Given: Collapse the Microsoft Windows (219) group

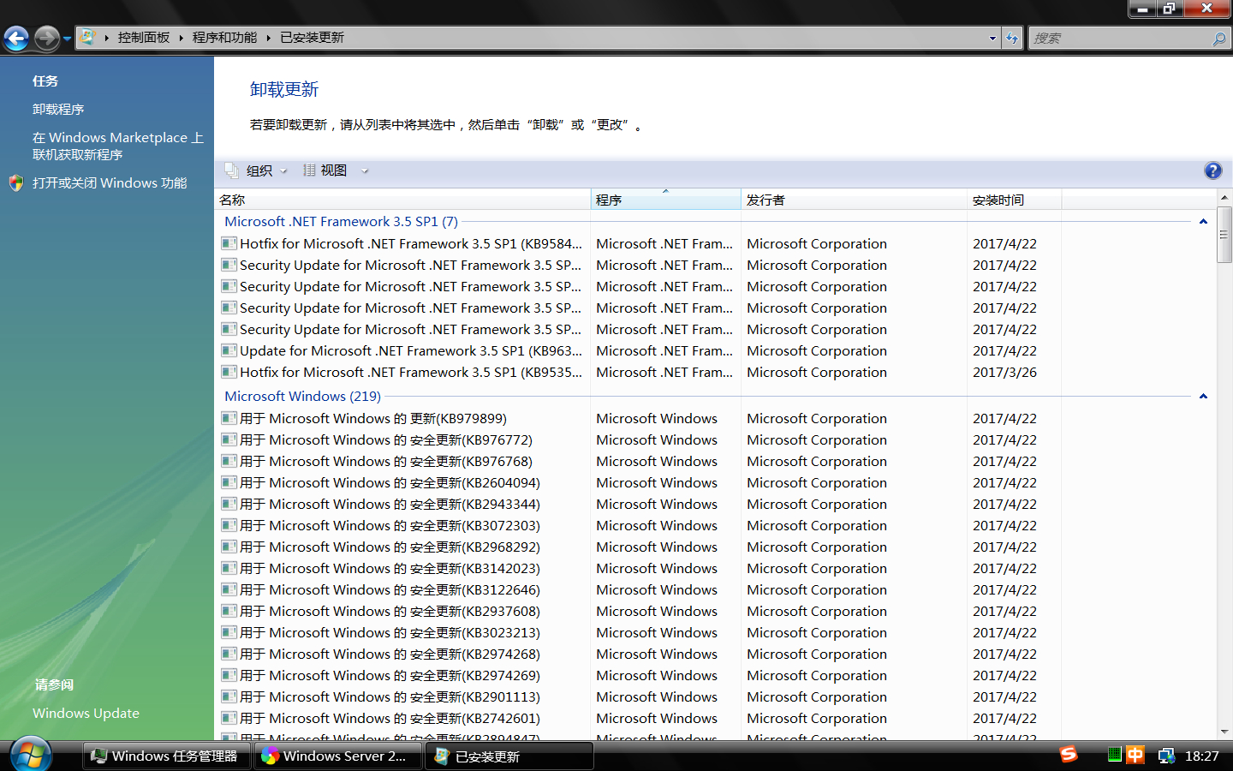Looking at the screenshot, I should coord(1203,396).
